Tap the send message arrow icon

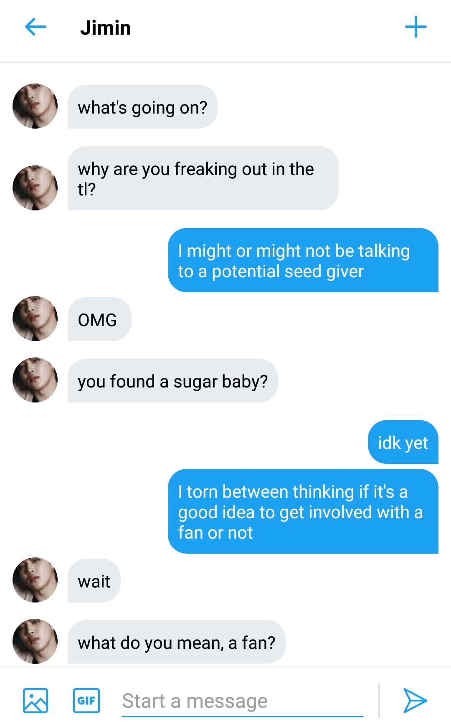coord(415,700)
